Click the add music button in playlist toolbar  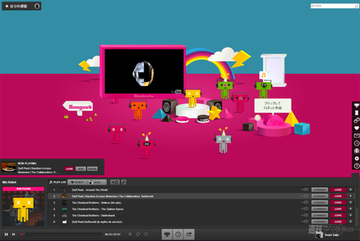pos(115,182)
